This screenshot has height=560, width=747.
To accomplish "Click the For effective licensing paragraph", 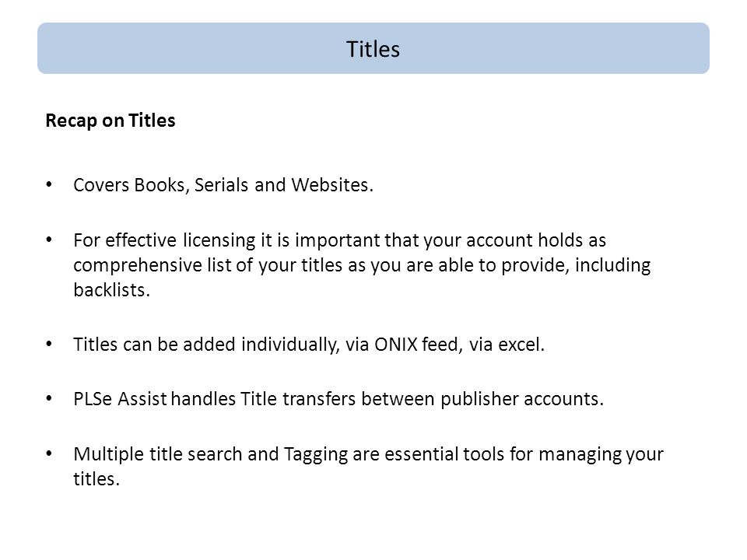I will (x=362, y=264).
